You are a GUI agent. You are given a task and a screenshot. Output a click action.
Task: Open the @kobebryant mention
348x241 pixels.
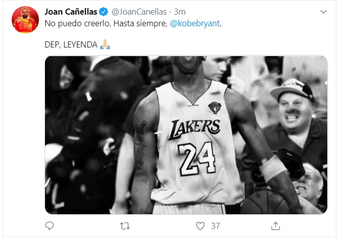(195, 23)
